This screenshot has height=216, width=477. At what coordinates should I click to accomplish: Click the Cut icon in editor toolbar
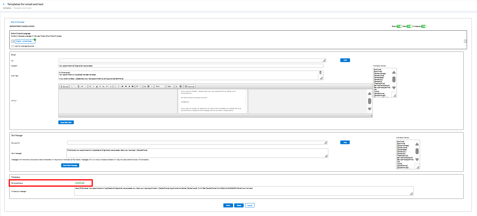[71, 86]
